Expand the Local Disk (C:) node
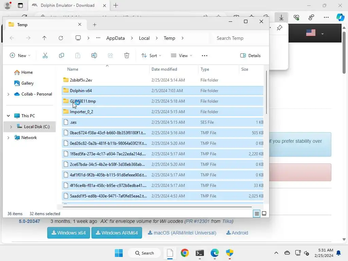Viewport: 348px width, 261px height. click(11, 127)
